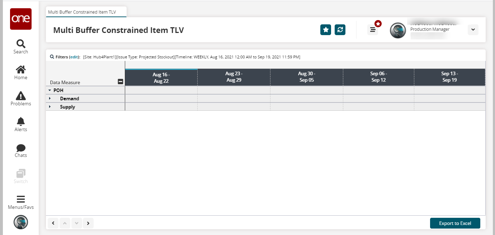Click the right arrow navigation button
The image size is (495, 235).
click(88, 223)
